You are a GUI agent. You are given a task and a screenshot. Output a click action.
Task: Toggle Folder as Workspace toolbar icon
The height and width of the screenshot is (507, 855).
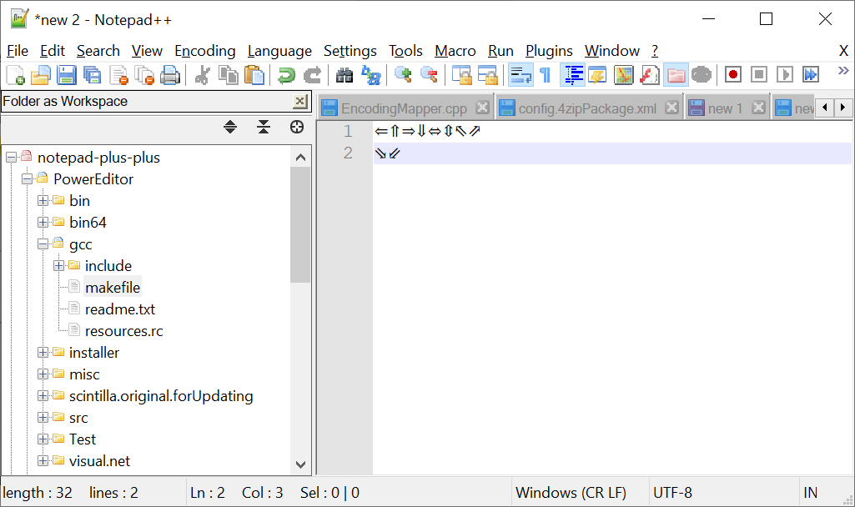[676, 75]
